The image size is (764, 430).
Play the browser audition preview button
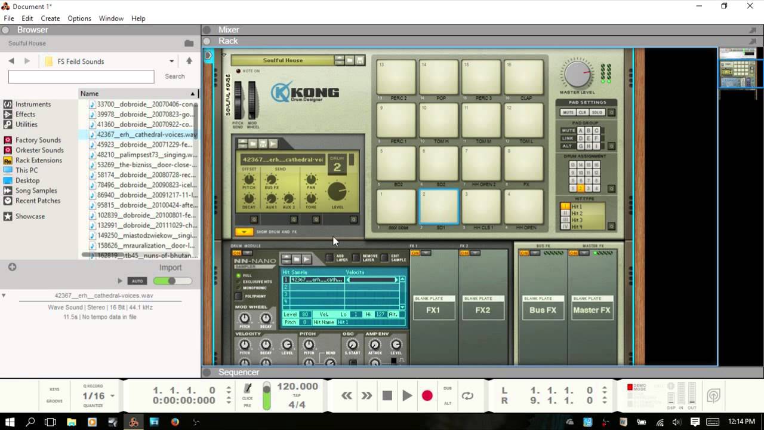click(120, 281)
